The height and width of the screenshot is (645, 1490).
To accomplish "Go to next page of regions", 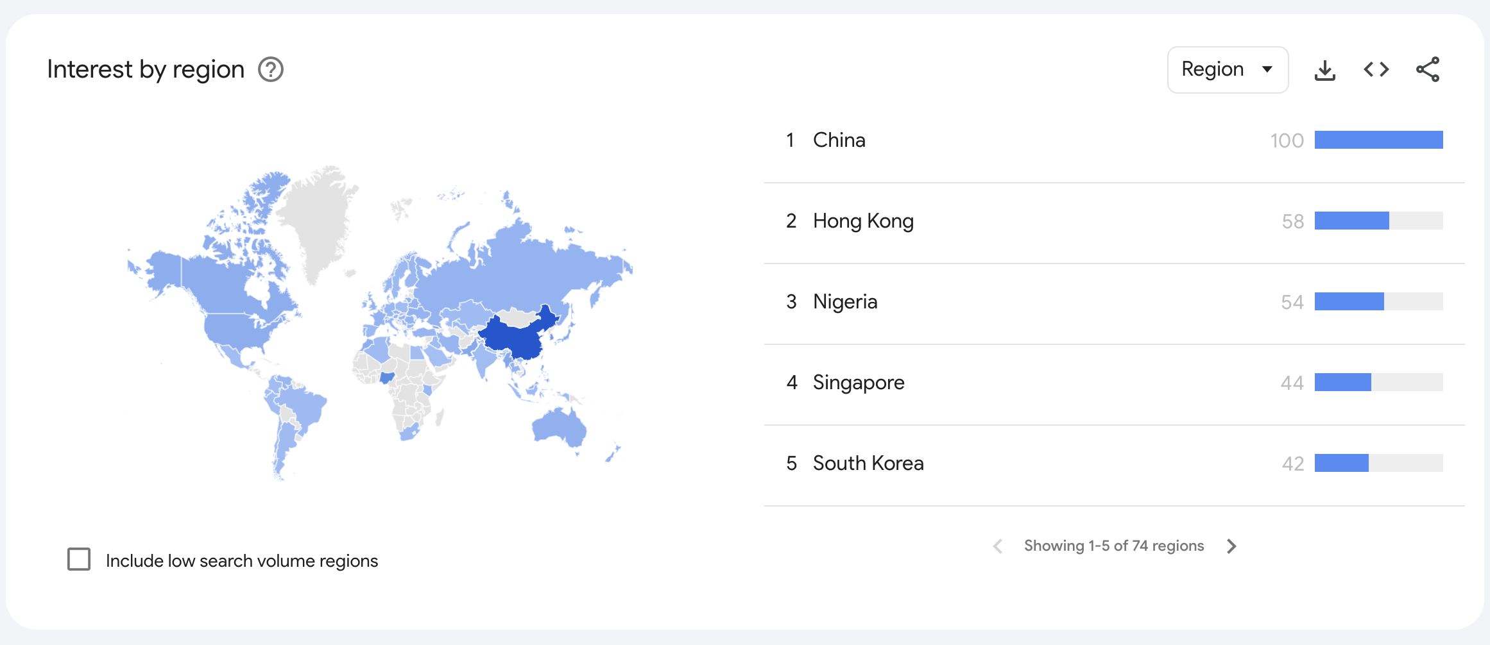I will pos(1231,546).
